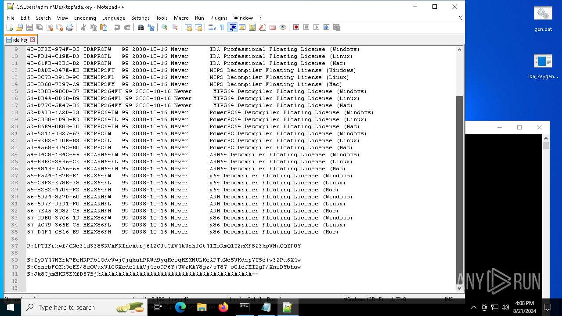Click the line starting with R:1PTIFrkwf
Viewport: 562px width, 316px height.
pos(164,246)
